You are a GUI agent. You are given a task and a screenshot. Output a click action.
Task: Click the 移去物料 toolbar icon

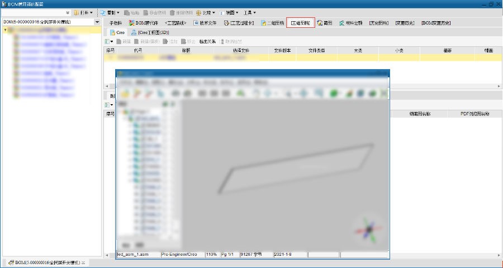[155, 12]
